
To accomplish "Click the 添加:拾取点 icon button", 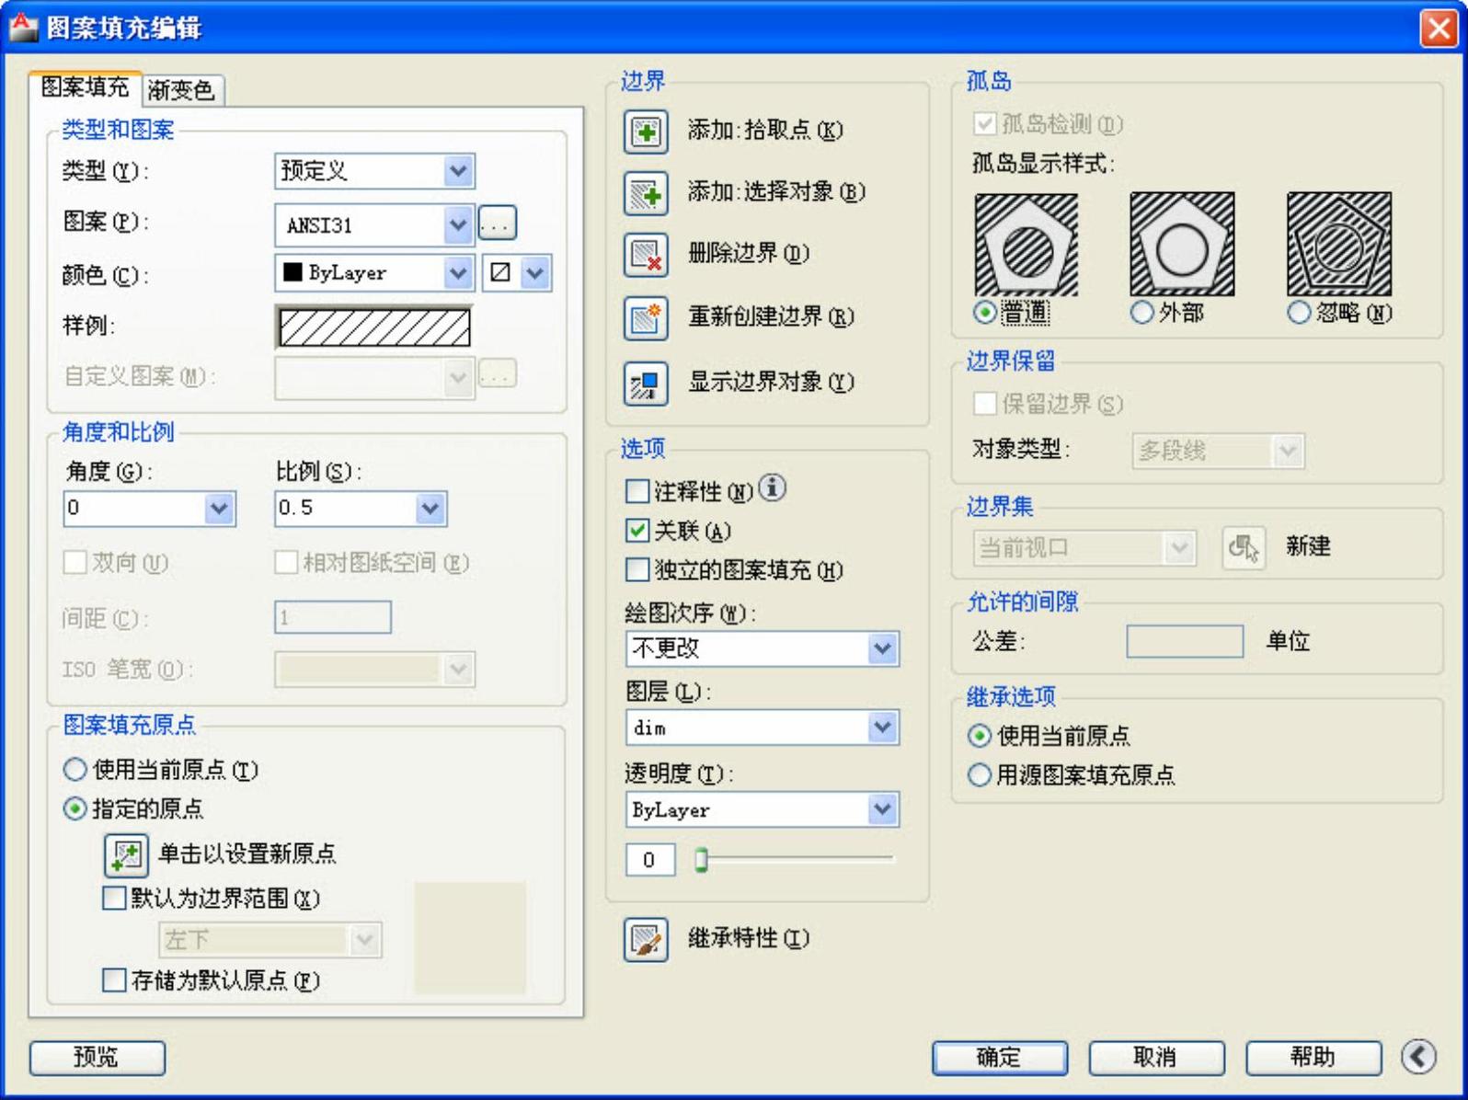I will pyautogui.click(x=646, y=132).
